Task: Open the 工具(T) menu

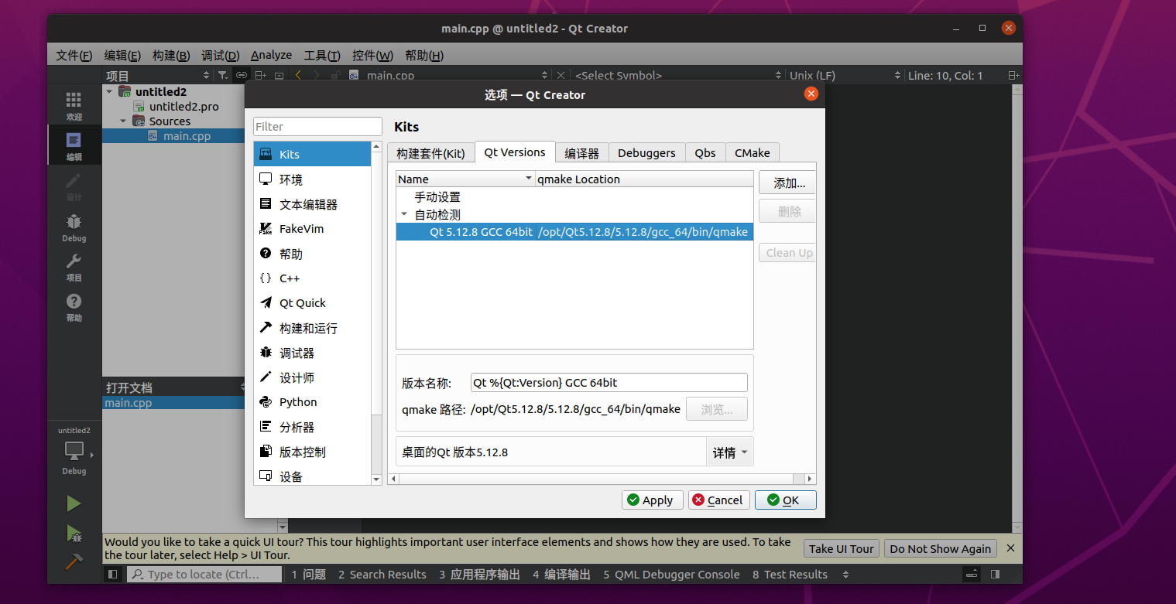Action: click(x=322, y=56)
